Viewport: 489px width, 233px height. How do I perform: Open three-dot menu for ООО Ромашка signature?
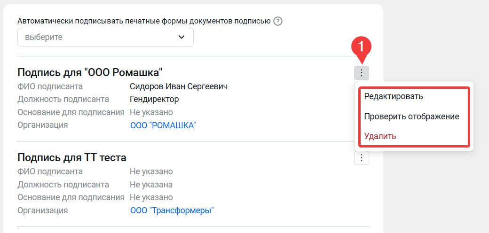pos(362,73)
